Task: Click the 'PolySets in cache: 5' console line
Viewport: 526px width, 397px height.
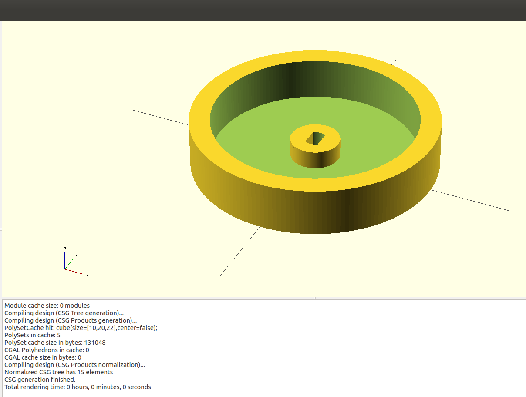Action: [32, 335]
